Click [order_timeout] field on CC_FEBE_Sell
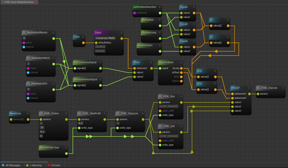The height and width of the screenshot is (168, 288). click(168, 136)
